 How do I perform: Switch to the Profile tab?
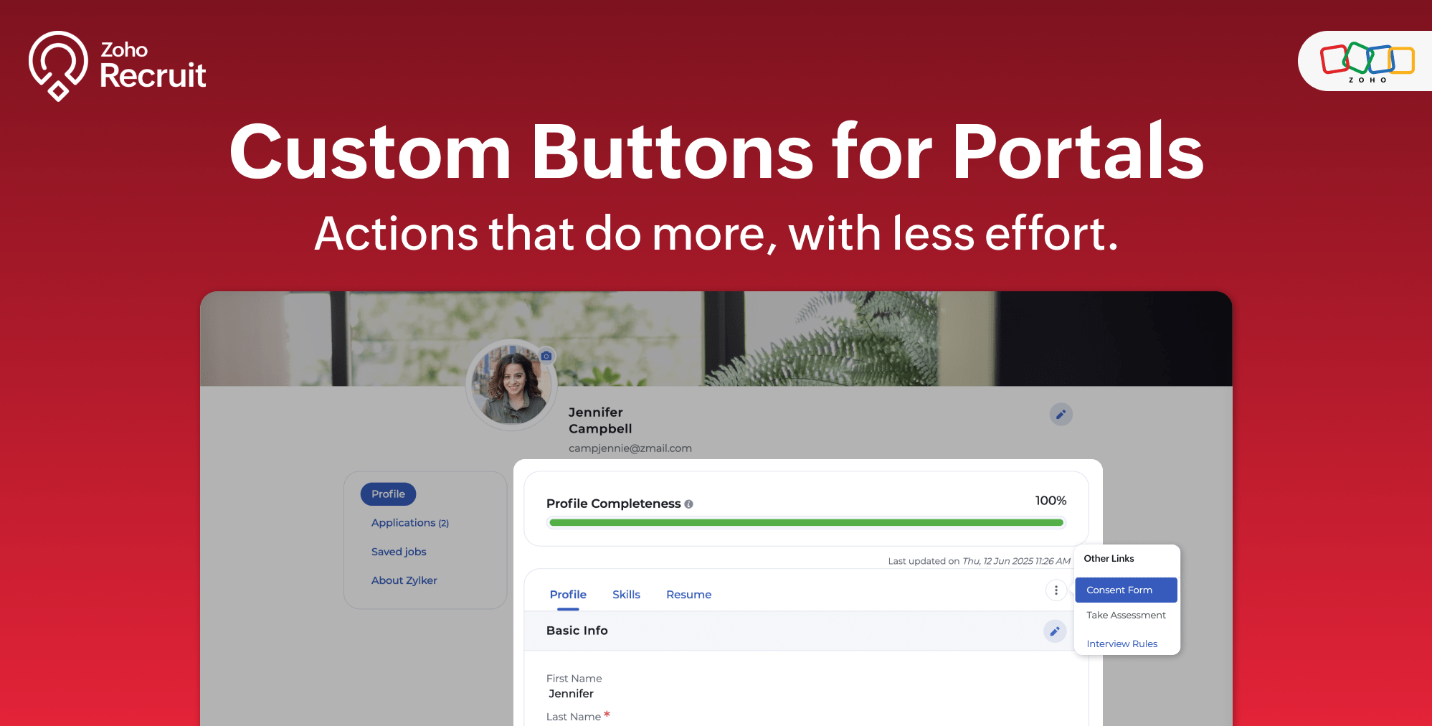pos(568,595)
